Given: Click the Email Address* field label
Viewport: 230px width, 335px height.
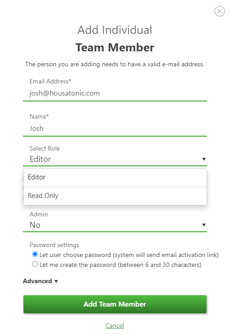Looking at the screenshot, I should click(50, 82).
